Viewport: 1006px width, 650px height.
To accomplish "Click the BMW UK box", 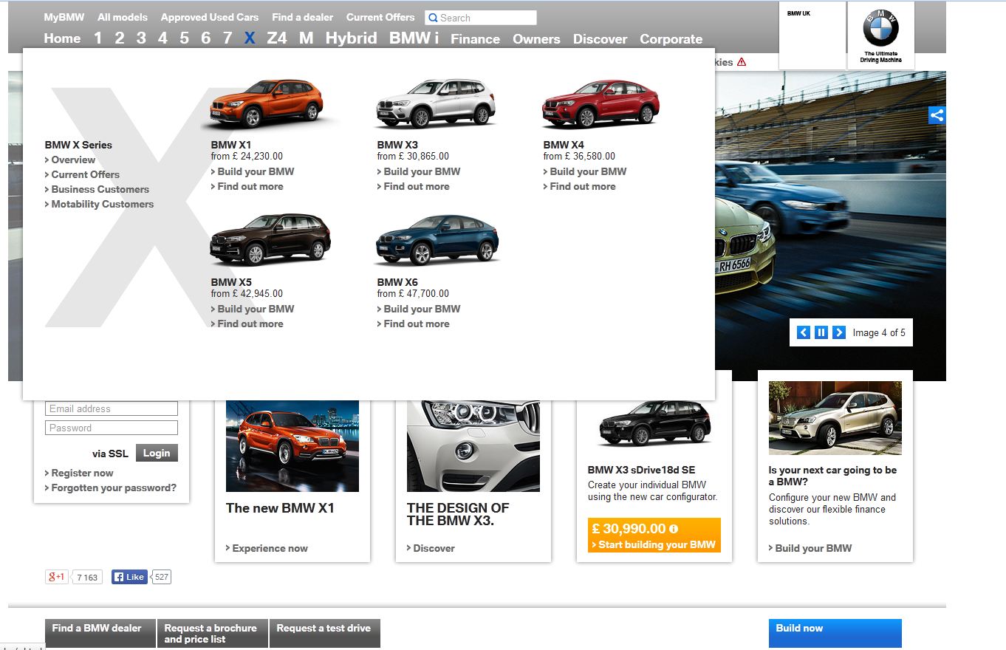I will (x=812, y=35).
